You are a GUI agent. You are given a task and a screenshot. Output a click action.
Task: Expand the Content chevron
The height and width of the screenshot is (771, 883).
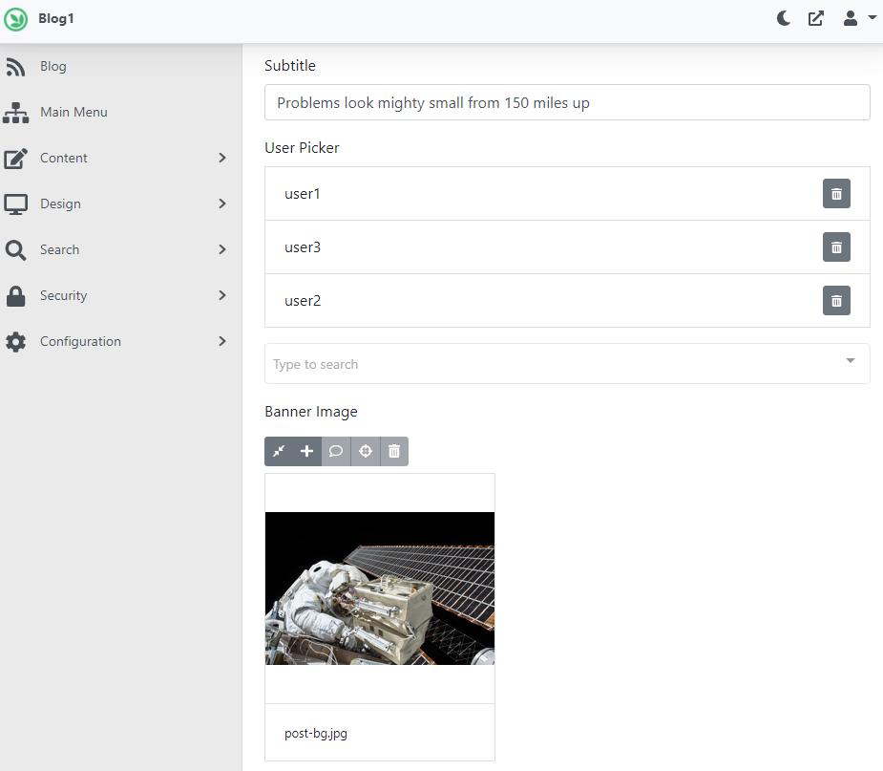point(222,158)
